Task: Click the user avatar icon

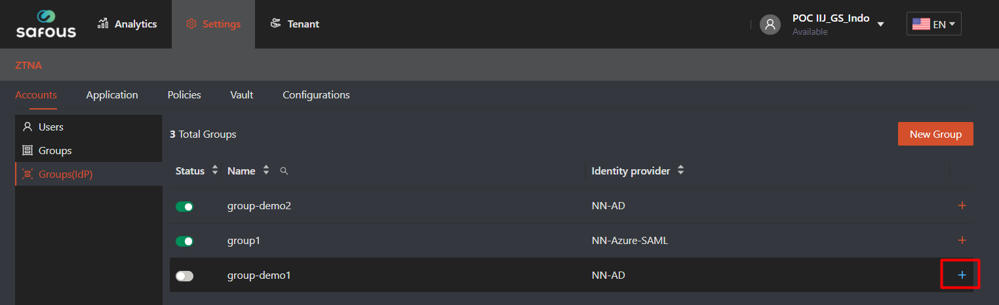Action: 770,24
